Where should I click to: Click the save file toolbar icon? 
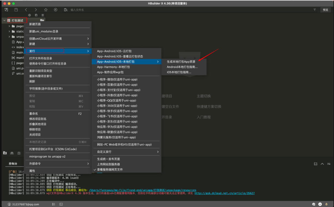[16, 10]
